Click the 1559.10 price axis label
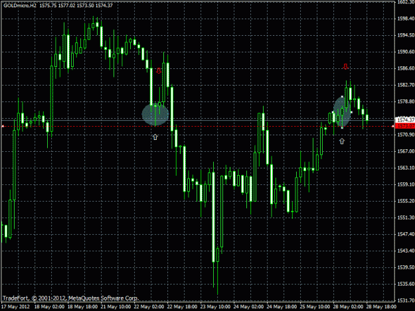 click(x=406, y=184)
